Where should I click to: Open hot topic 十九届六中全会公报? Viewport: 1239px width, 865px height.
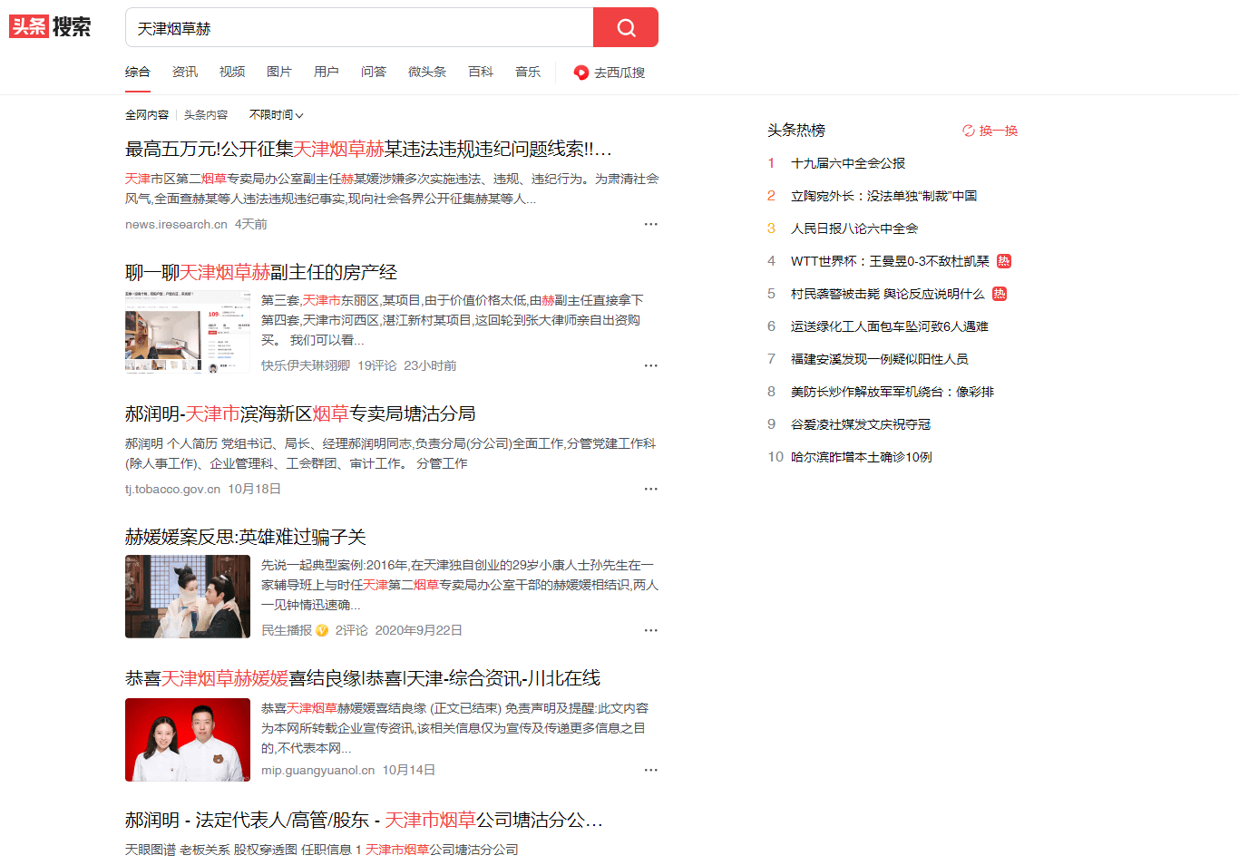(x=848, y=163)
